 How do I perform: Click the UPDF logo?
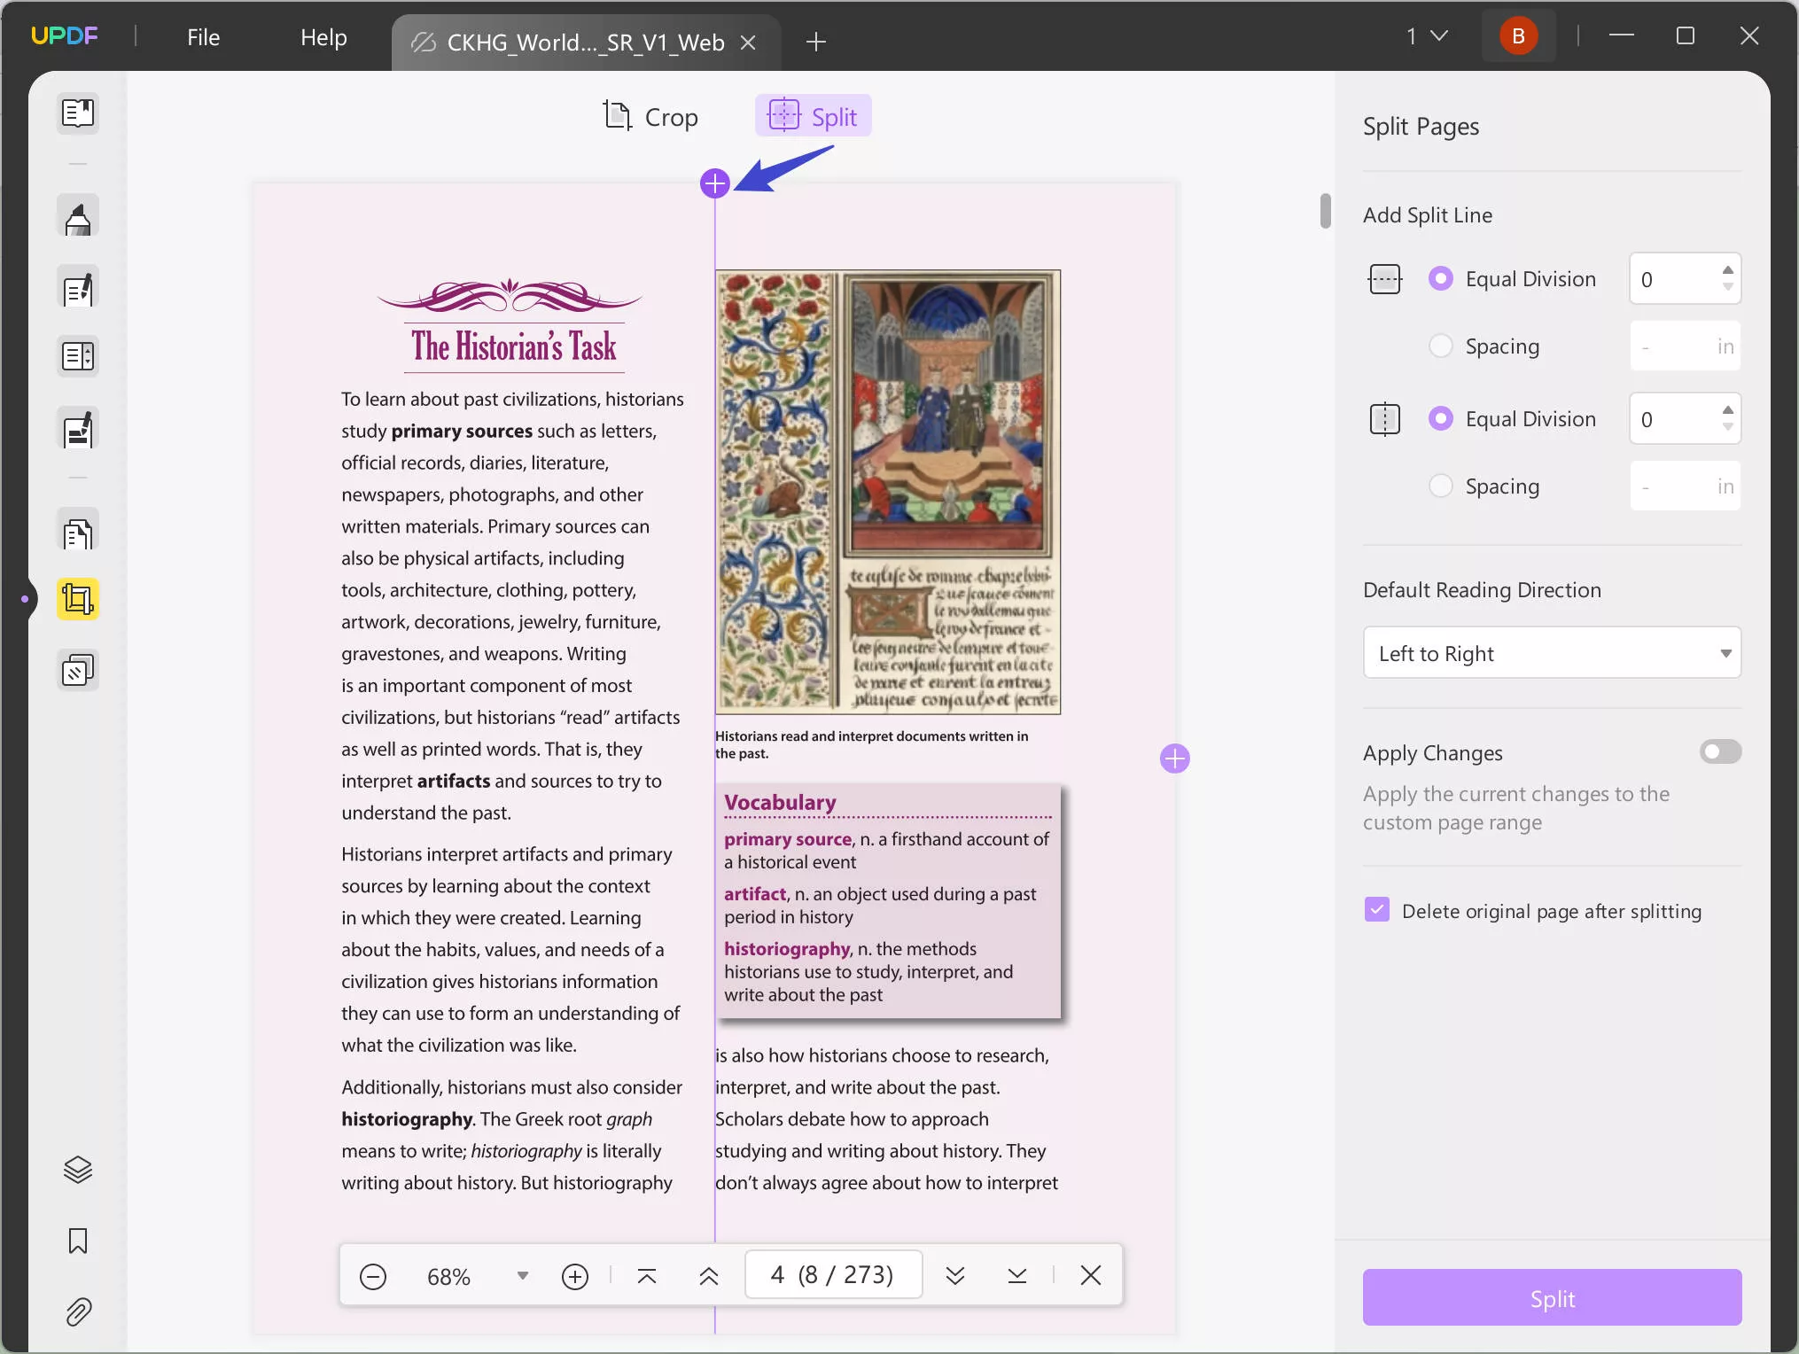point(65,35)
